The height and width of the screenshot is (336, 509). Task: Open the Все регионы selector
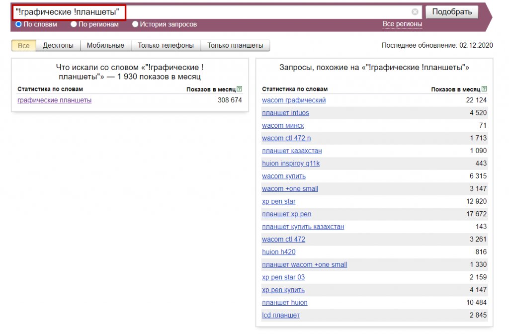point(403,23)
